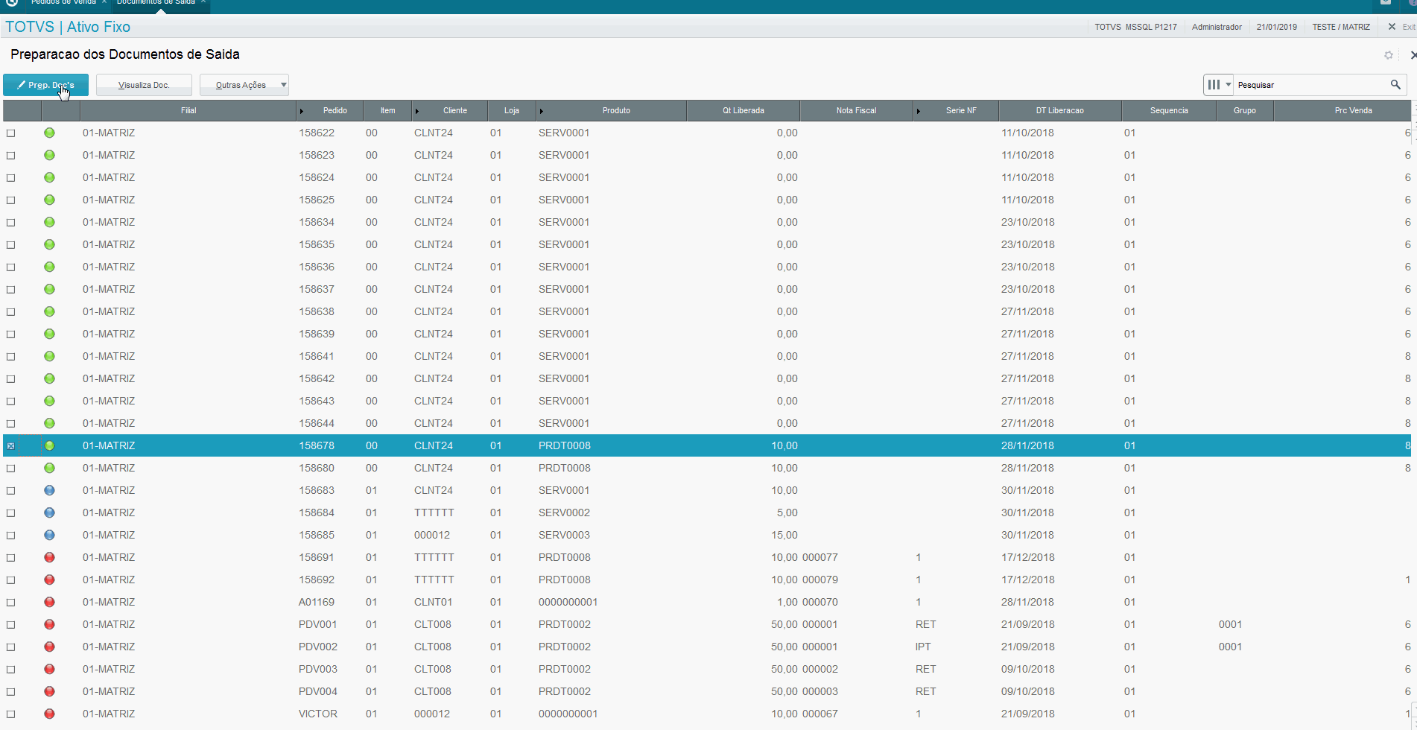Screen dimensions: 1417x730
Task: Click red status dot of pedido PDV003
Action: 49,669
